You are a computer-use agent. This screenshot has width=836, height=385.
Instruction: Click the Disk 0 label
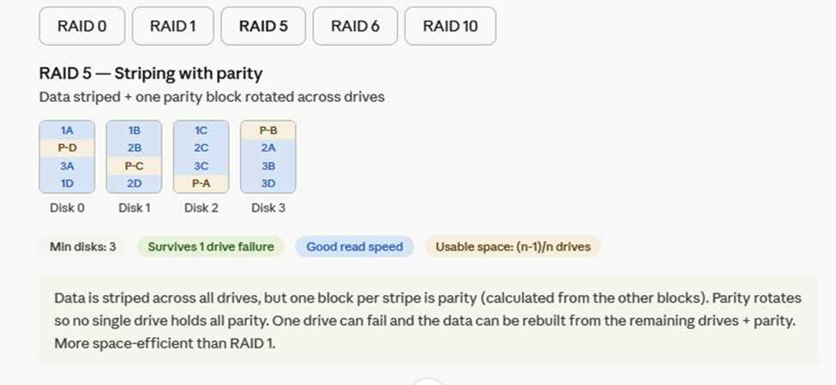coord(67,208)
